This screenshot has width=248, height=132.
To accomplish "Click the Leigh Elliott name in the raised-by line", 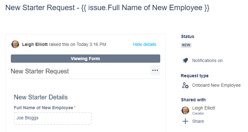I will click(x=35, y=44).
